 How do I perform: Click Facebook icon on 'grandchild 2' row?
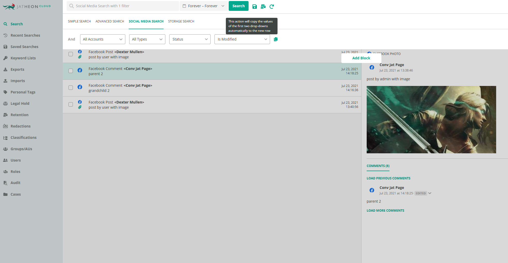pyautogui.click(x=80, y=87)
